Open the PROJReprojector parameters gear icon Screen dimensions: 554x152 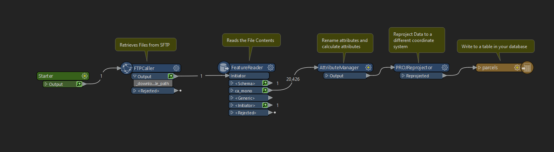(x=445, y=67)
